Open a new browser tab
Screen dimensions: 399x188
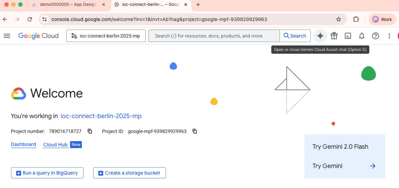coord(198,4)
